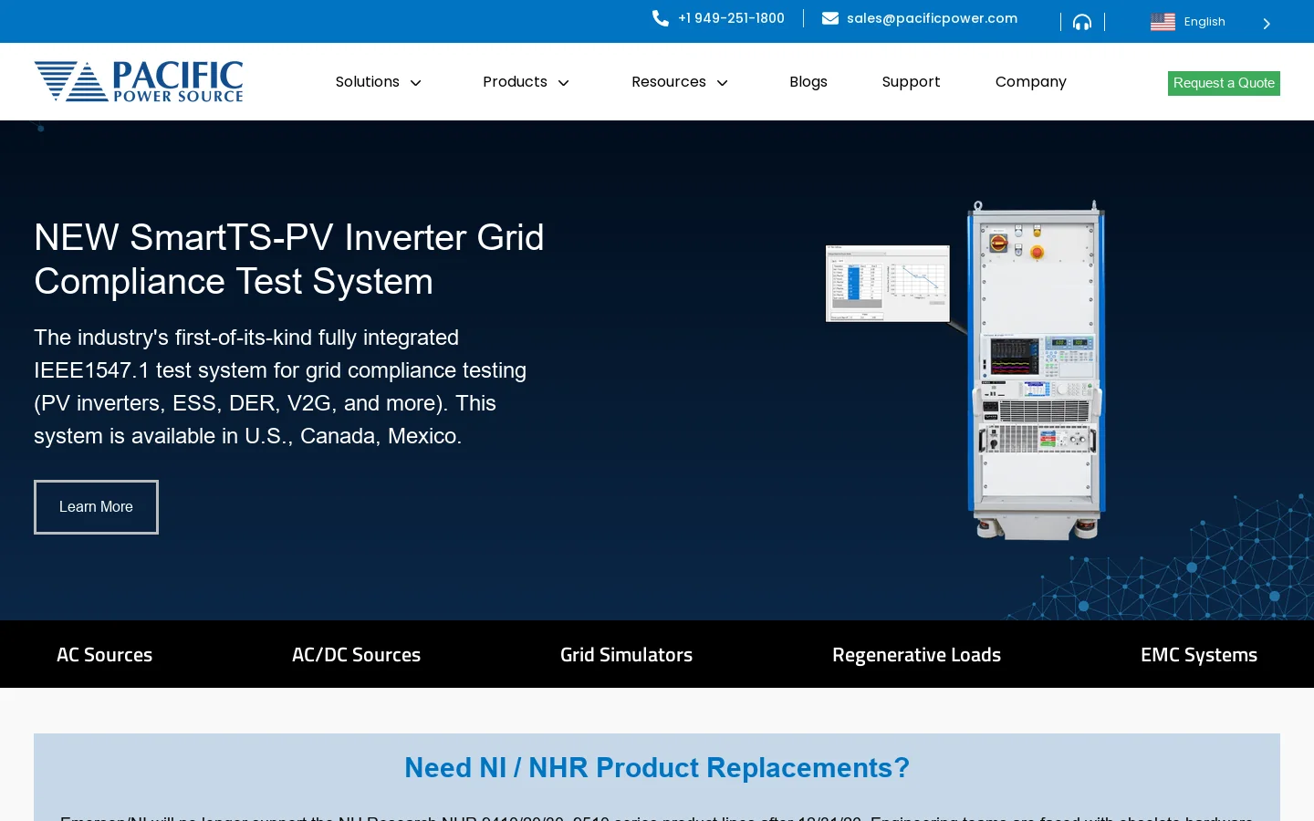
Task: Click the software screenshot beside the rack
Action: (x=888, y=284)
